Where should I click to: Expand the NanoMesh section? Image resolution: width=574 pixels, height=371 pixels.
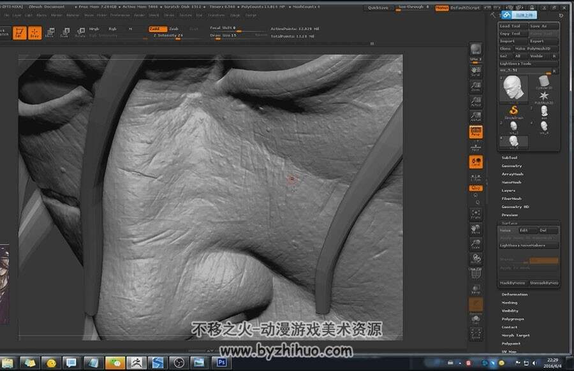[511, 182]
